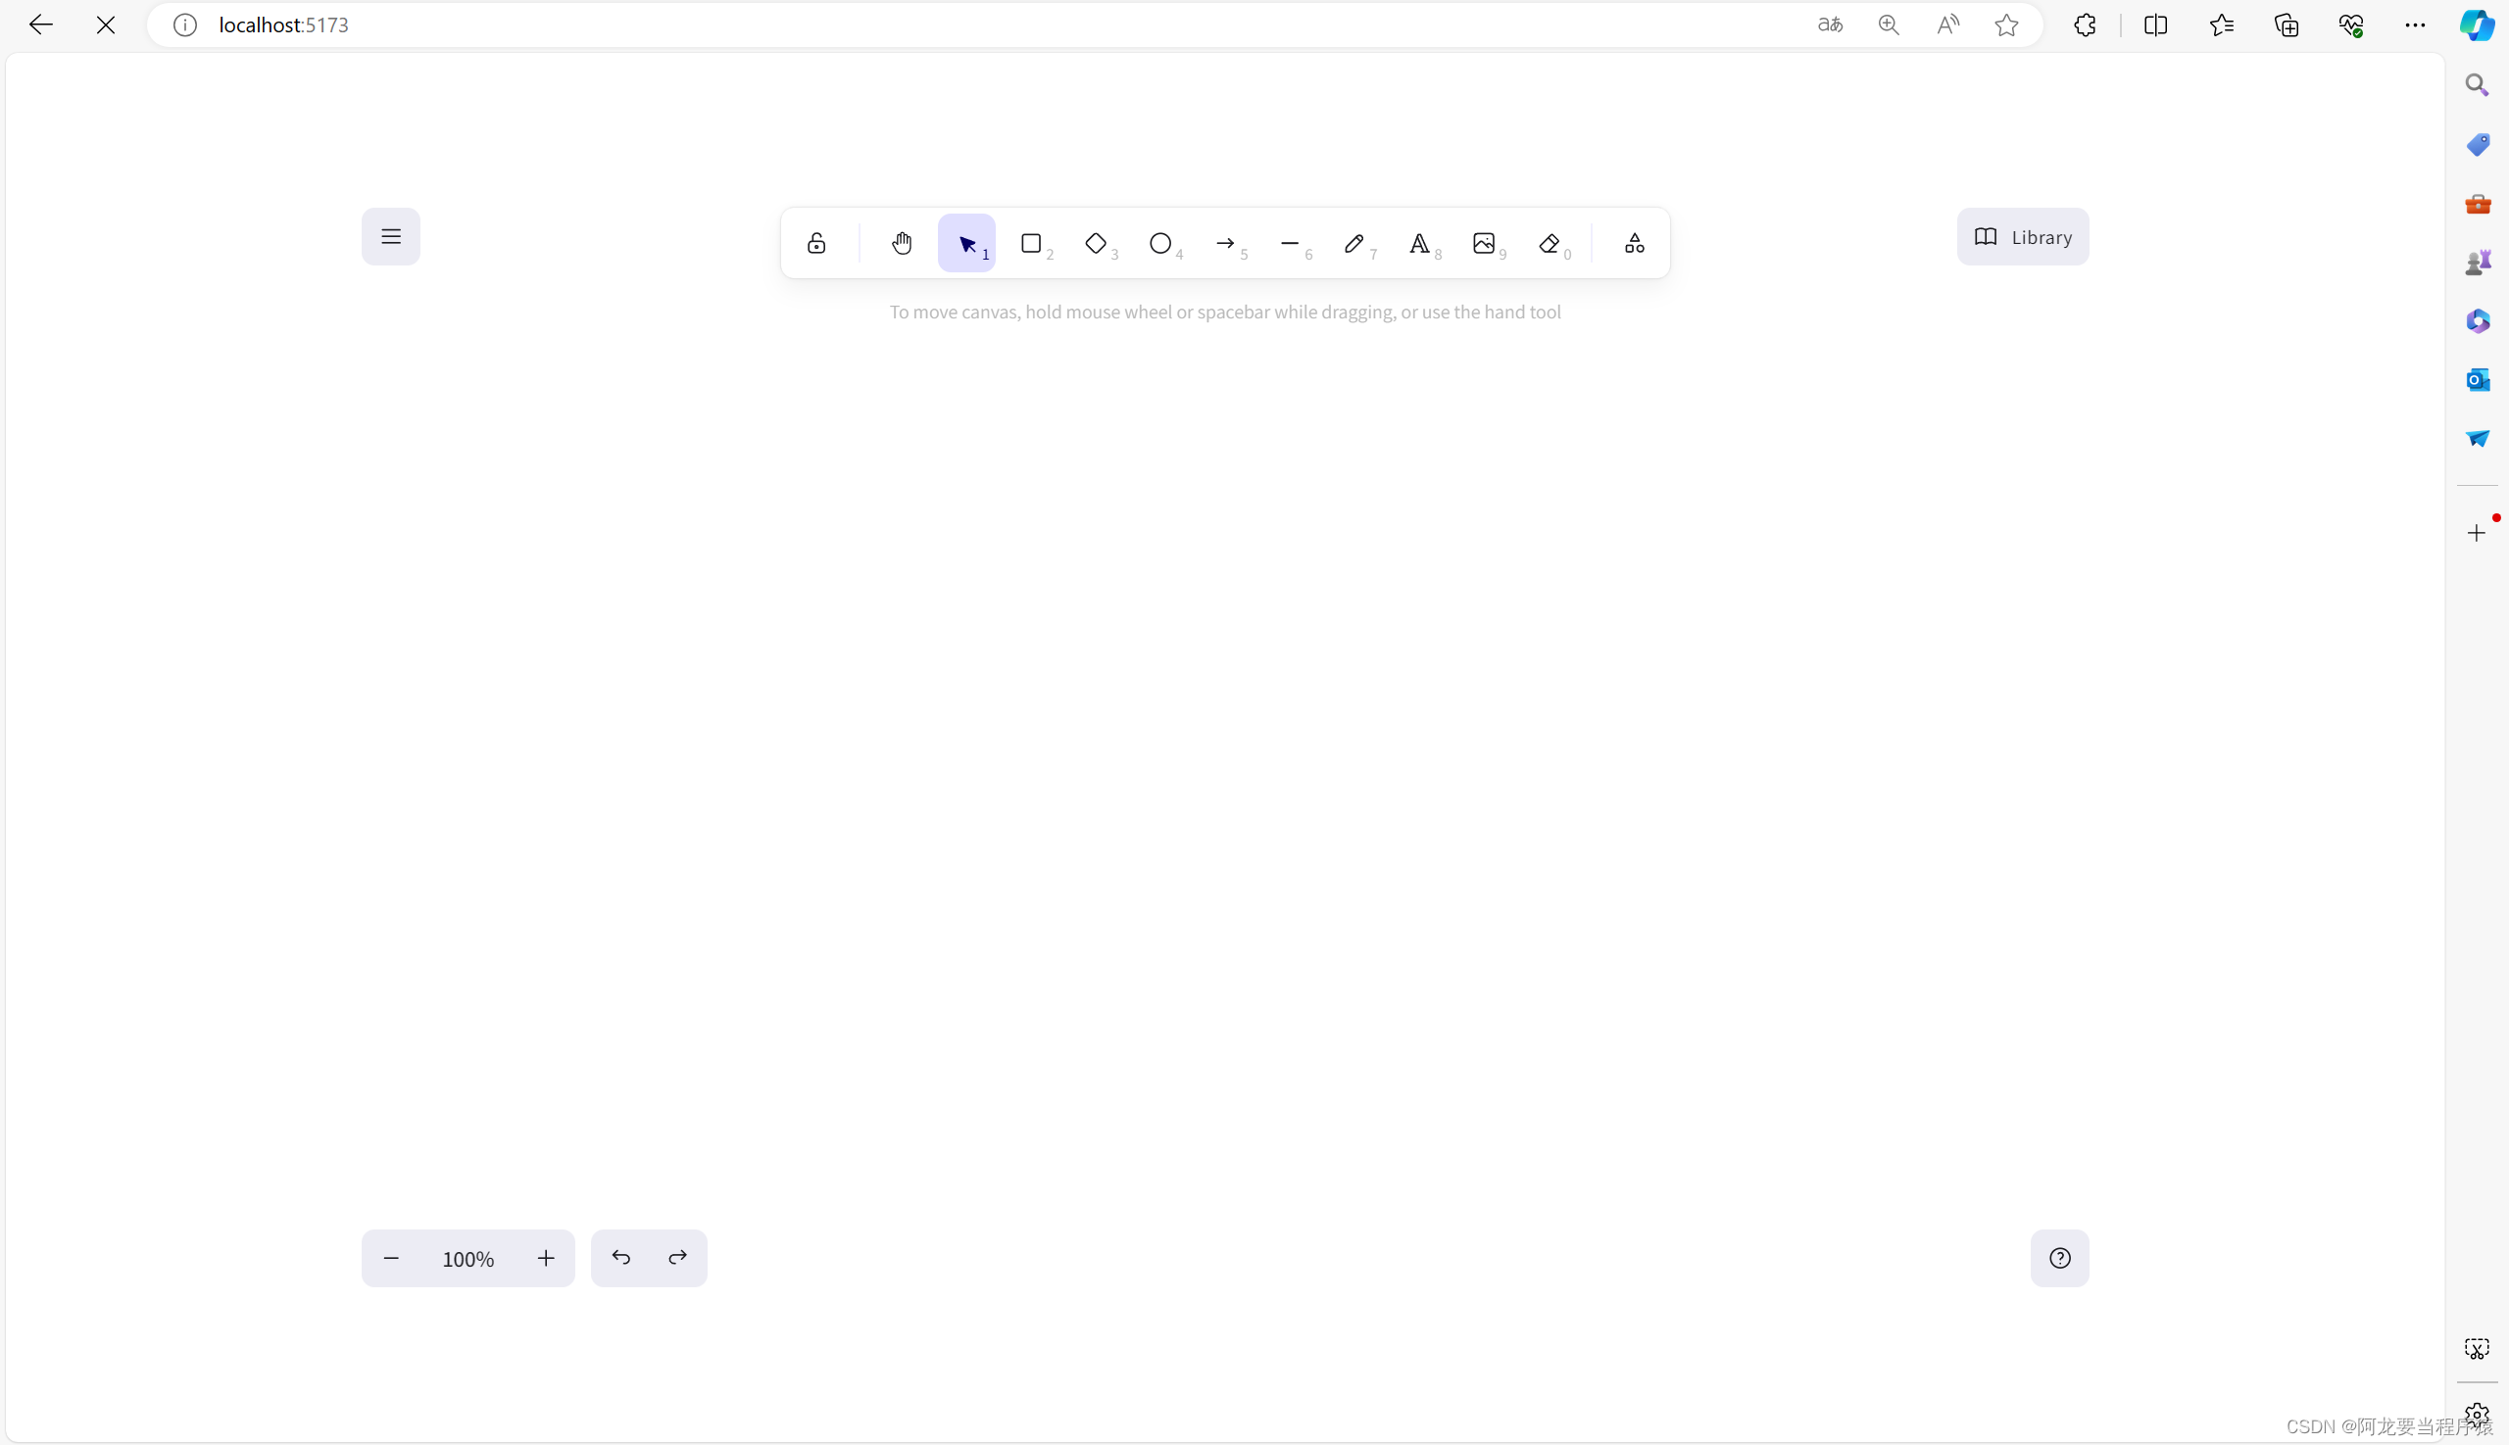Viewport: 2509px width, 1445px height.
Task: Select the Hand panning tool
Action: tap(902, 243)
